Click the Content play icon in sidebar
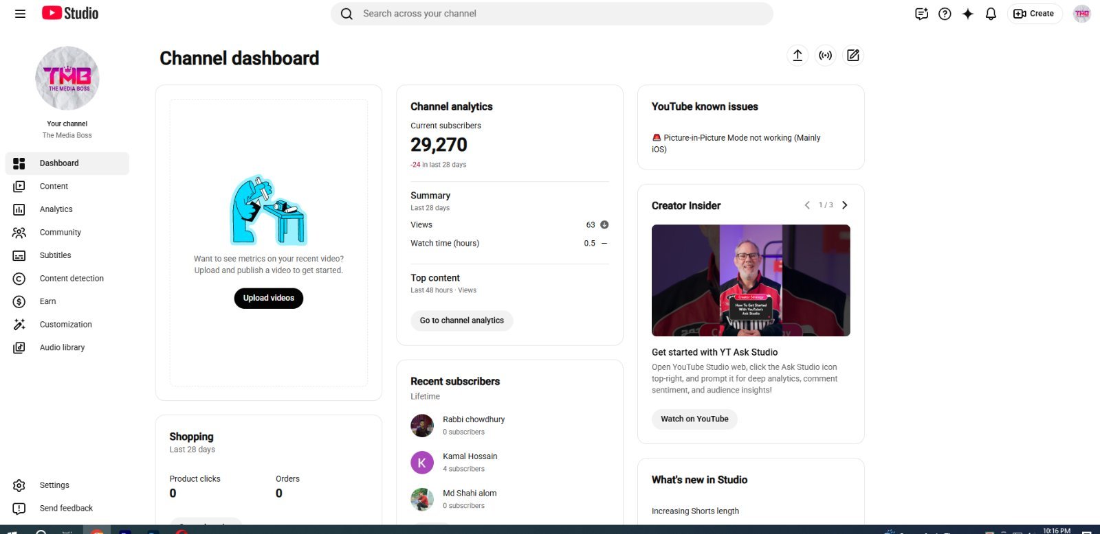 point(19,187)
